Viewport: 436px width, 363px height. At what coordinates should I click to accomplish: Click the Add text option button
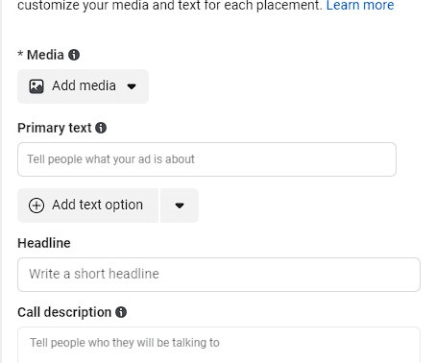pos(88,206)
